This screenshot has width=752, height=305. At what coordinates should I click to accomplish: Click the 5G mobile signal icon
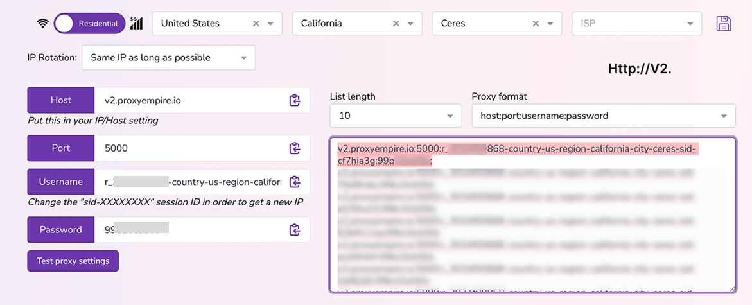(x=136, y=23)
